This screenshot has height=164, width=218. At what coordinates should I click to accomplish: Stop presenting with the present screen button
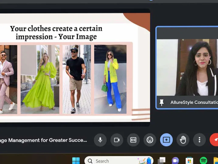(x=166, y=140)
